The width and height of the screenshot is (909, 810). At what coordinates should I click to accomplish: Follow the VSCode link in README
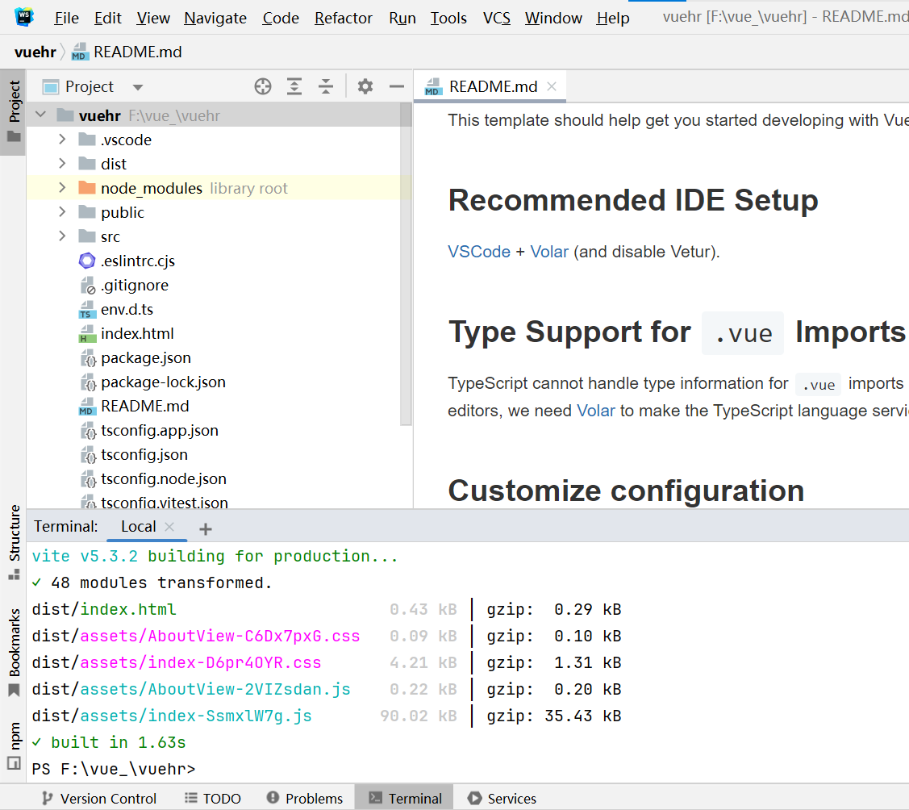coord(479,252)
